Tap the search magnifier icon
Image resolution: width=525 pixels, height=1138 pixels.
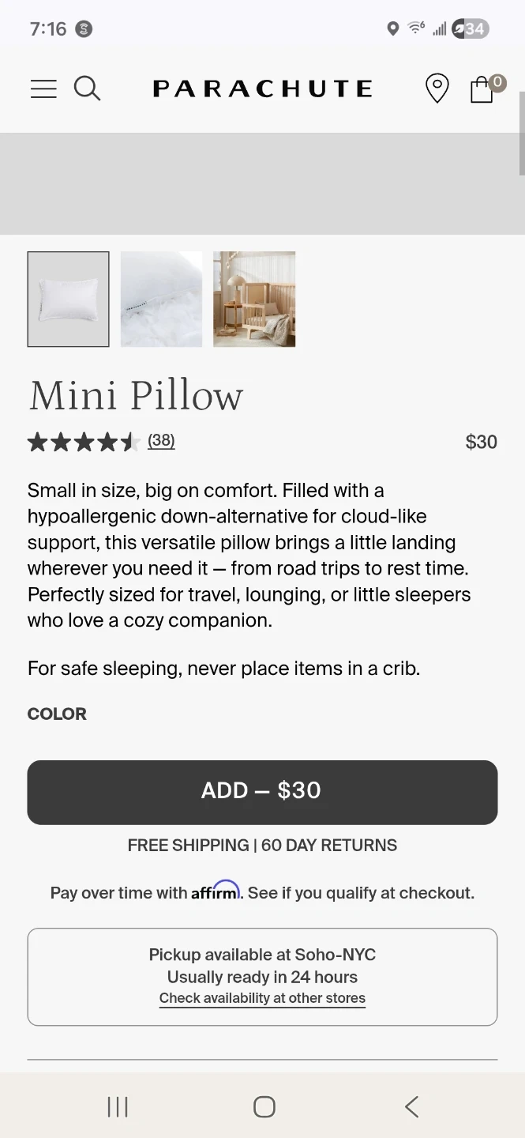[87, 89]
